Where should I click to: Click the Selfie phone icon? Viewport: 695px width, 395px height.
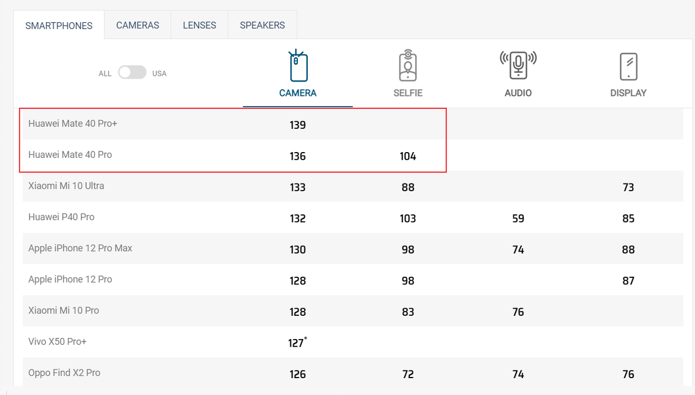(x=408, y=66)
